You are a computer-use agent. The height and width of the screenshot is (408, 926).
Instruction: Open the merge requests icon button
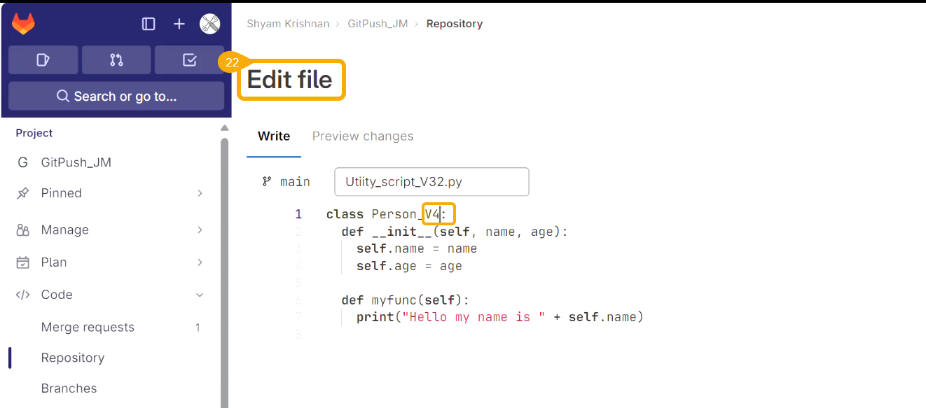pos(116,60)
